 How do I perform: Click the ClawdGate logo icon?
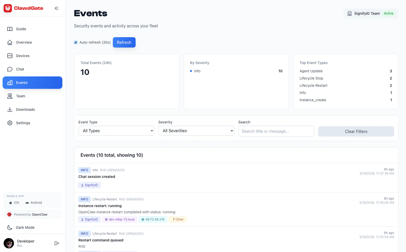[8, 8]
